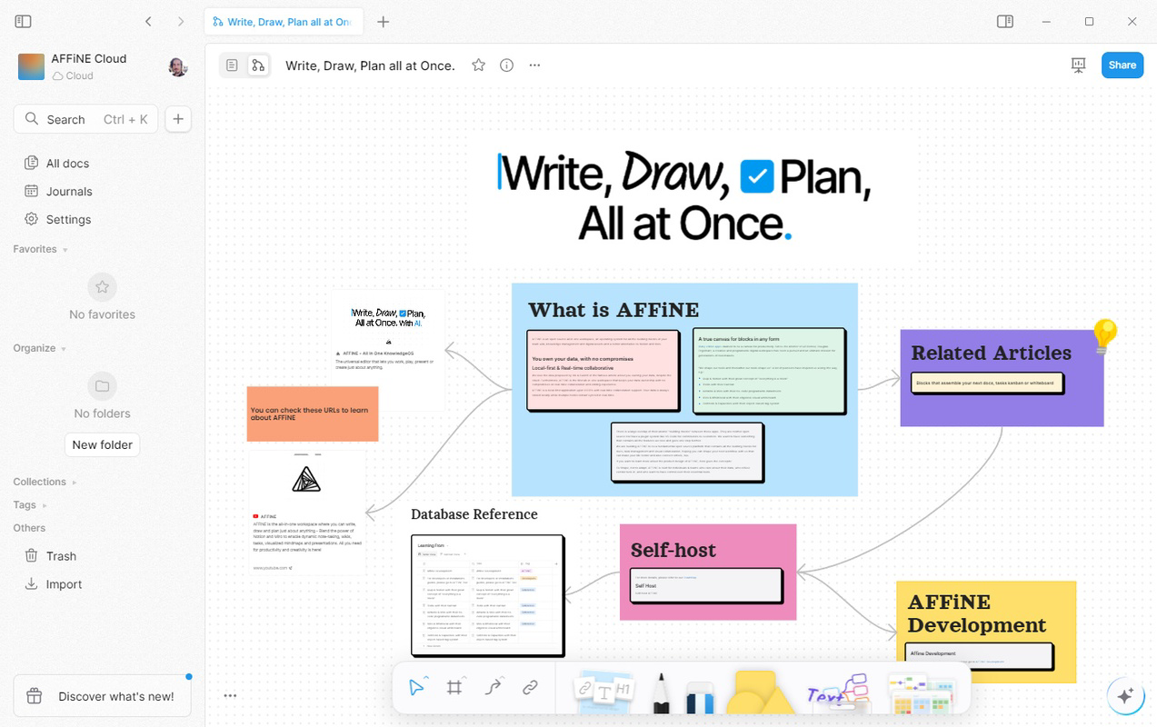Screen dimensions: 1157x727
Task: Open the database table thumbnail
Action: coord(488,595)
